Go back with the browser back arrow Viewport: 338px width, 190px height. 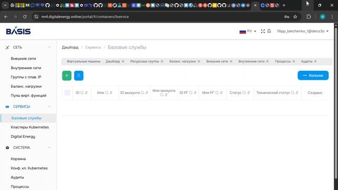coord(6,16)
